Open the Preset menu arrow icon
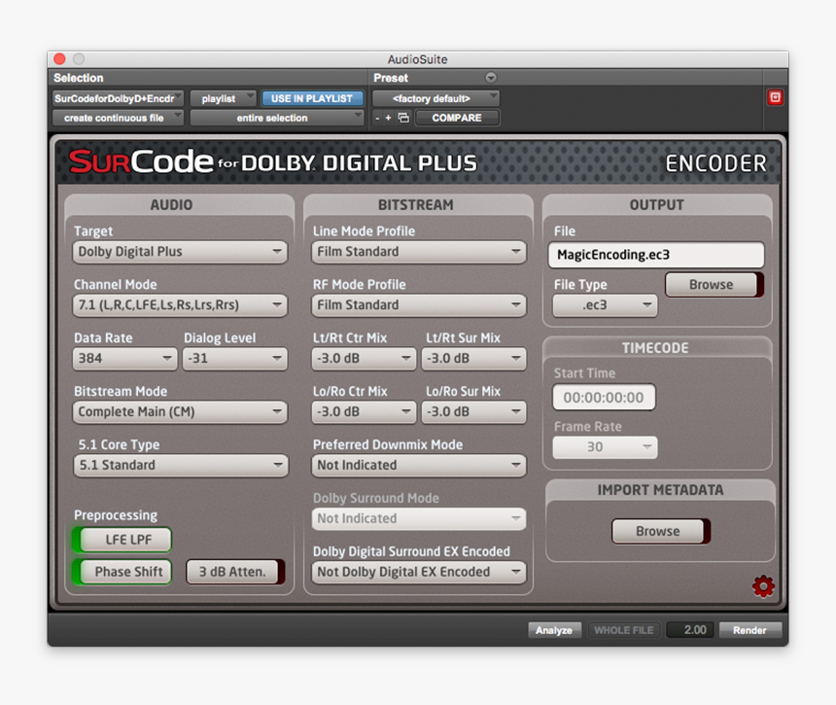 click(x=491, y=78)
